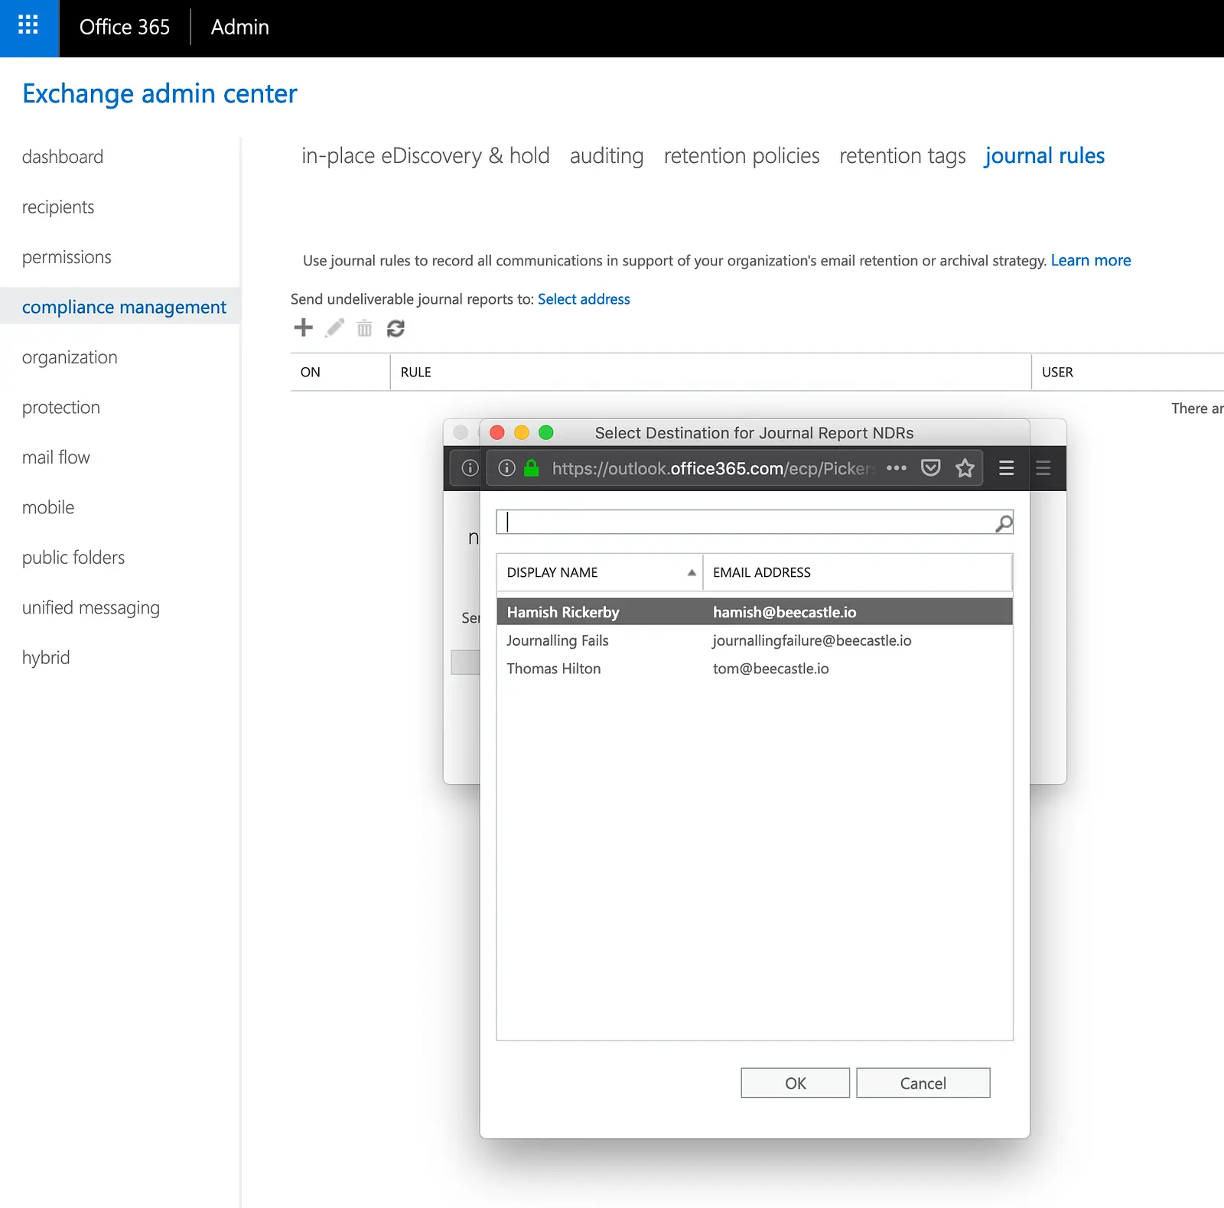Click the ON column header

point(340,372)
